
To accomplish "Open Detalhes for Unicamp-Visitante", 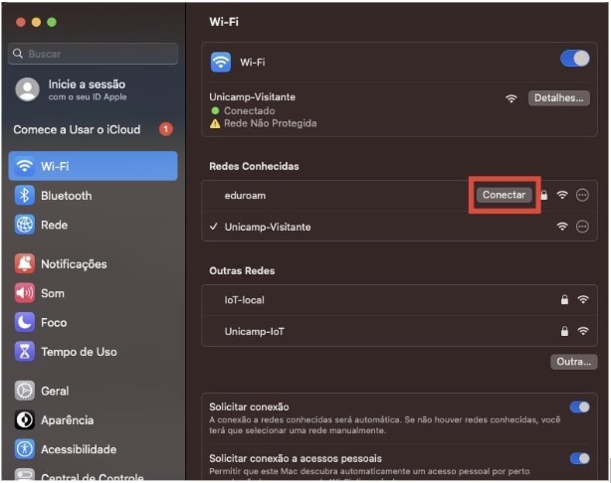I will (x=559, y=98).
